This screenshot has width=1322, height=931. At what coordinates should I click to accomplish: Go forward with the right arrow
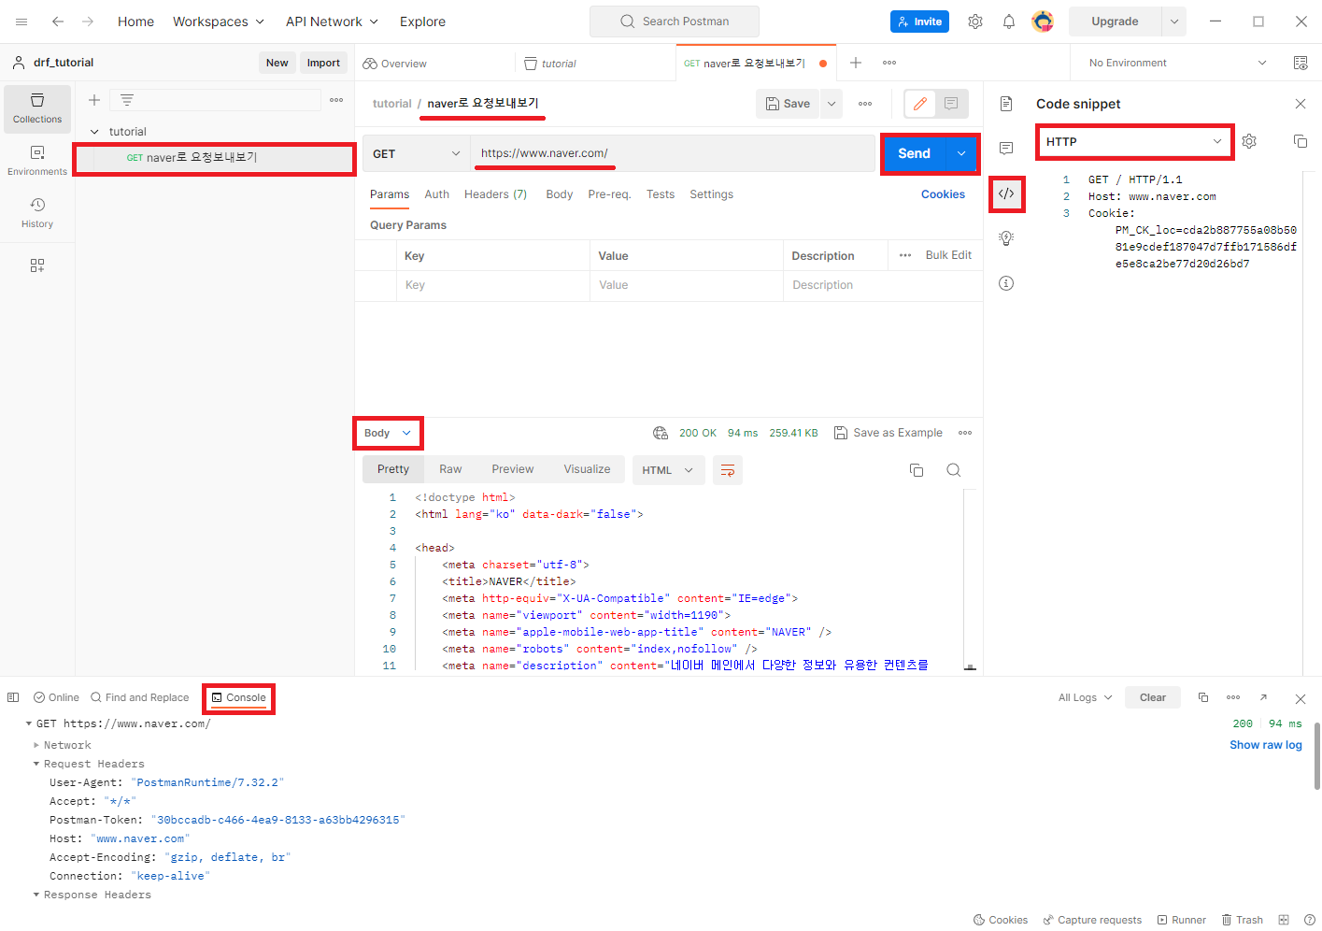88,21
